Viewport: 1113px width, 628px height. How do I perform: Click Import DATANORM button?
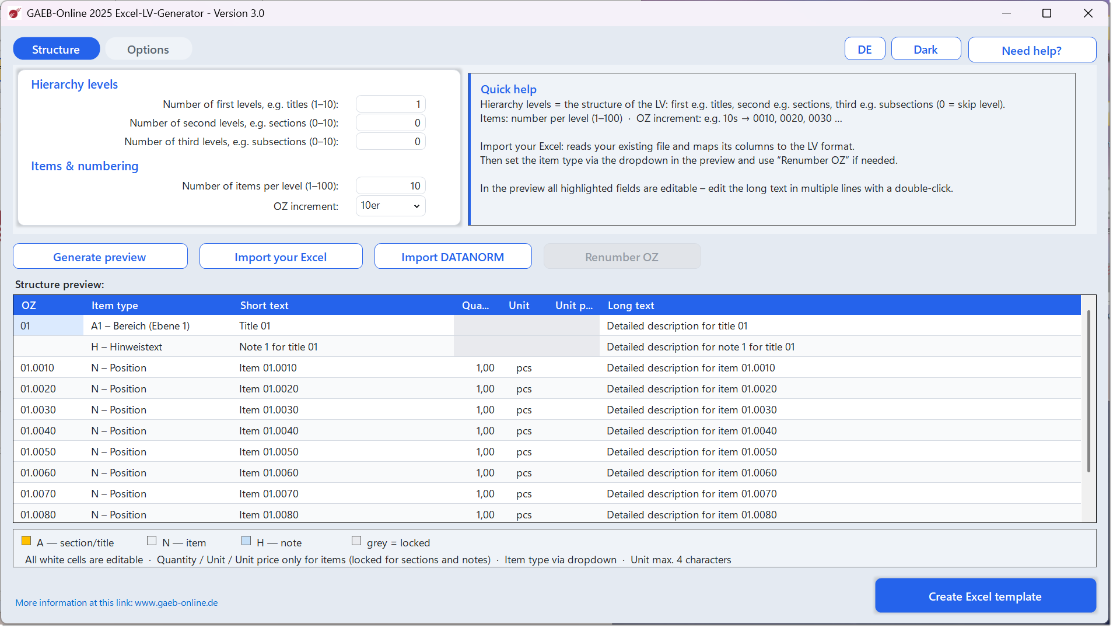[453, 257]
